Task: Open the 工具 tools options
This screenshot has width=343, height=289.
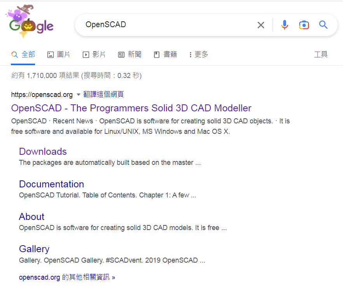Action: (x=321, y=55)
